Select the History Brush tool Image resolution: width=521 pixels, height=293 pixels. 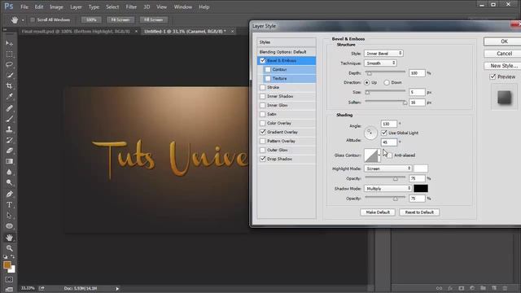coord(9,140)
